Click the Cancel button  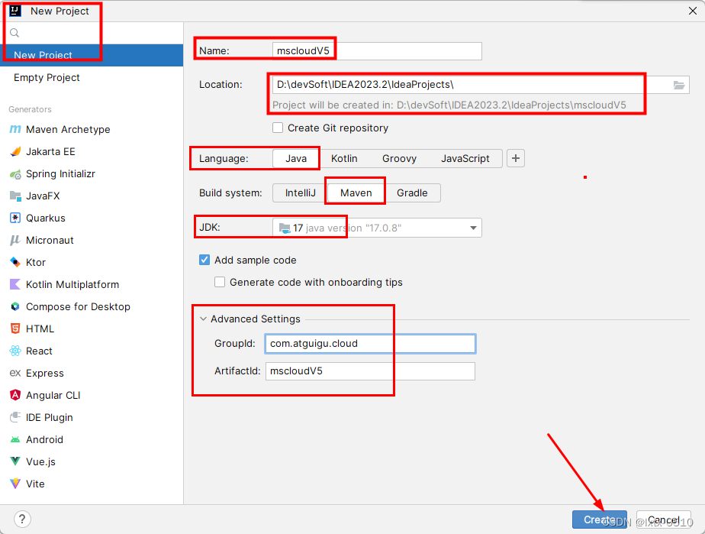coord(663,519)
